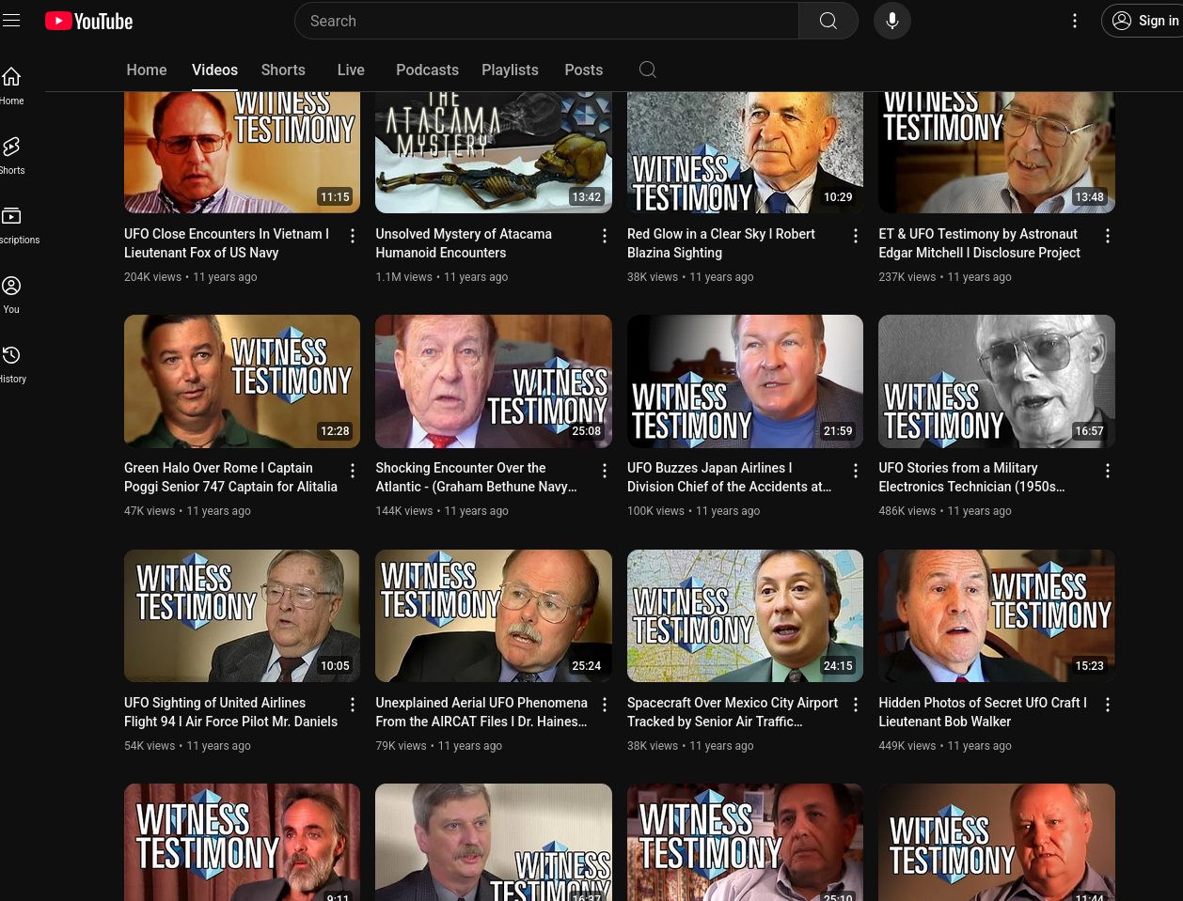
Task: Click the Sign in button
Action: [x=1144, y=21]
